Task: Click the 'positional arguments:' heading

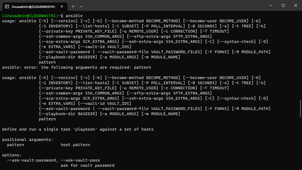Action: 28,140
